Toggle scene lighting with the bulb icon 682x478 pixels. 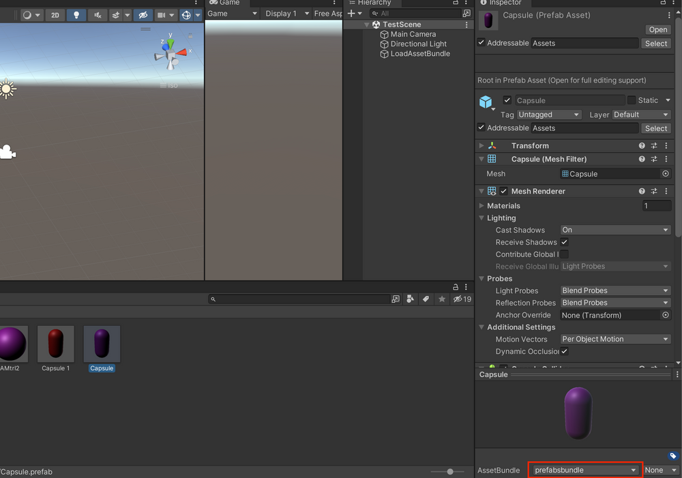point(76,15)
